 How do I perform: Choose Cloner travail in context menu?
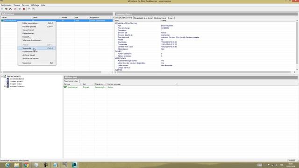click(36, 30)
